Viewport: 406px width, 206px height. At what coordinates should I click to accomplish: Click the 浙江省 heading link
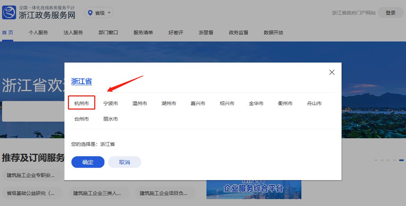point(81,82)
